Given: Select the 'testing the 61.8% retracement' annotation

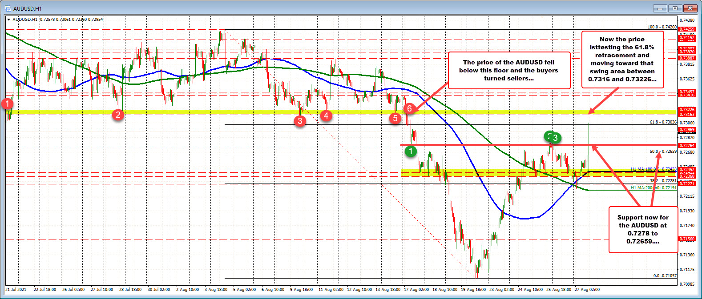Looking at the screenshot, I should 622,59.
